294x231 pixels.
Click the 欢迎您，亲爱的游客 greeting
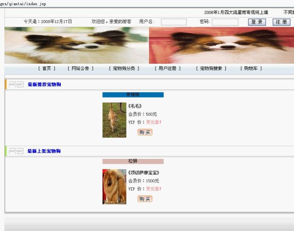coord(111,22)
